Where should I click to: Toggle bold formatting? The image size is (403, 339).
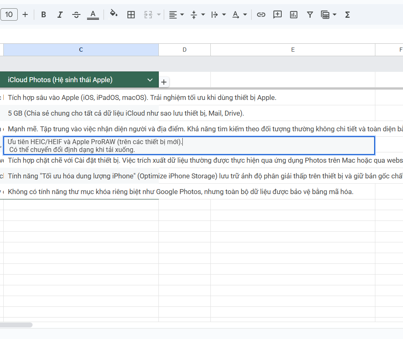click(44, 15)
